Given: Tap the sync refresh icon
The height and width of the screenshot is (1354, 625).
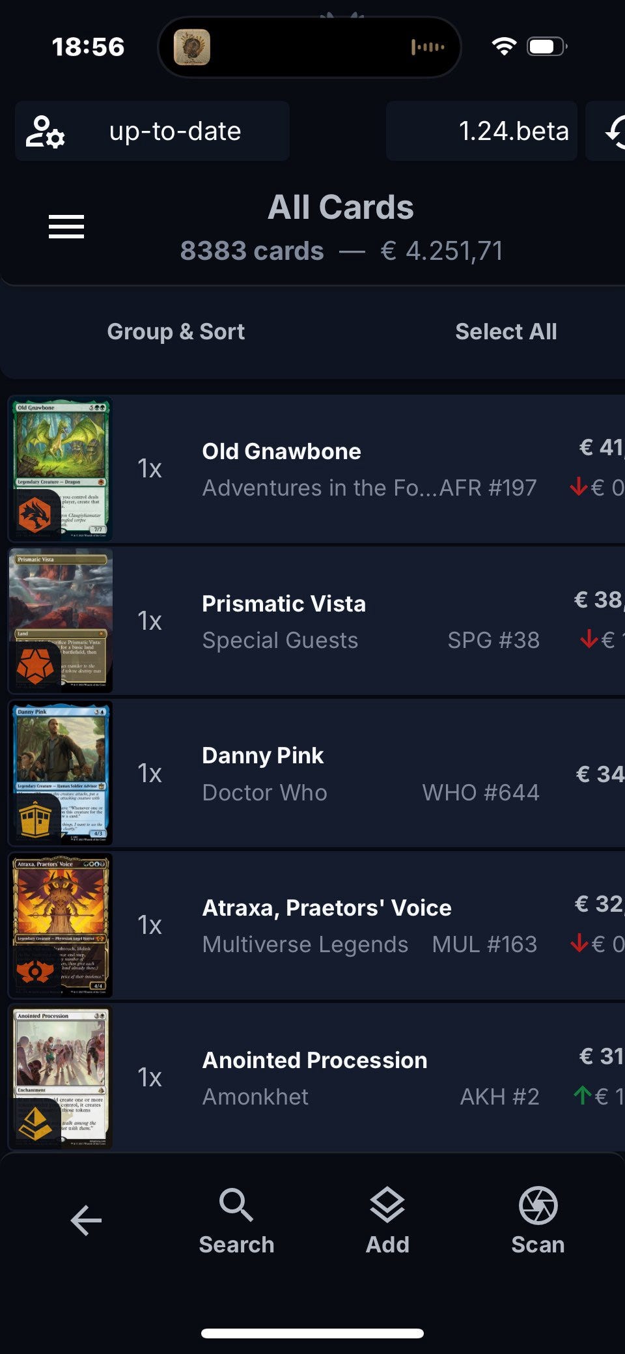Looking at the screenshot, I should tap(612, 132).
